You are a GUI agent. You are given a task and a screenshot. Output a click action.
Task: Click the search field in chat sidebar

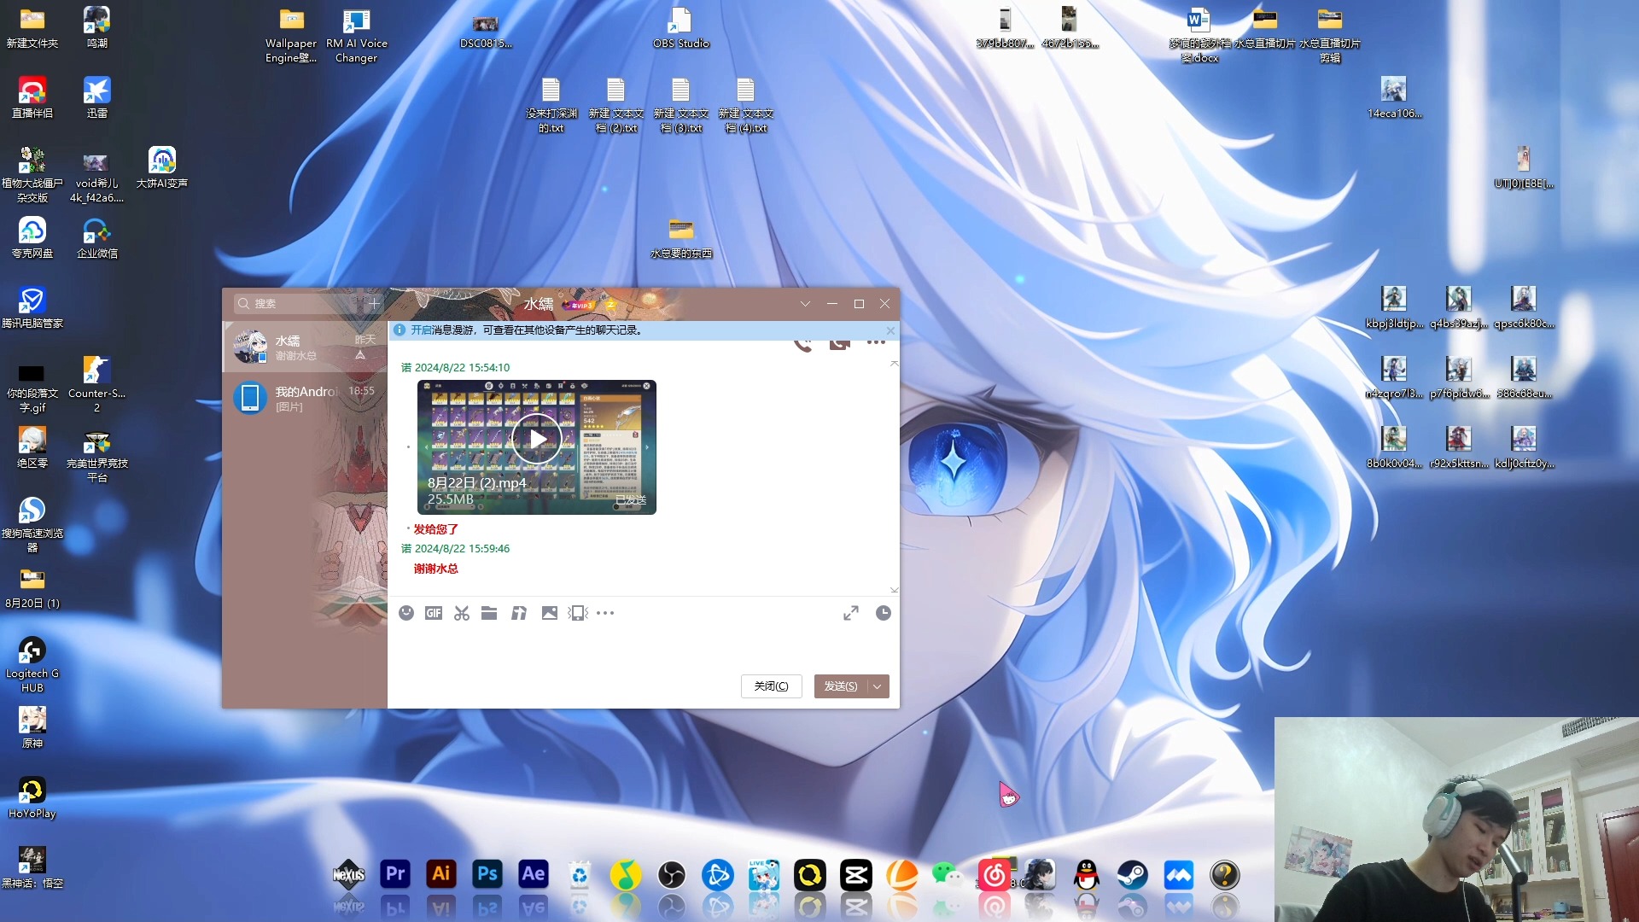pyautogui.click(x=299, y=303)
